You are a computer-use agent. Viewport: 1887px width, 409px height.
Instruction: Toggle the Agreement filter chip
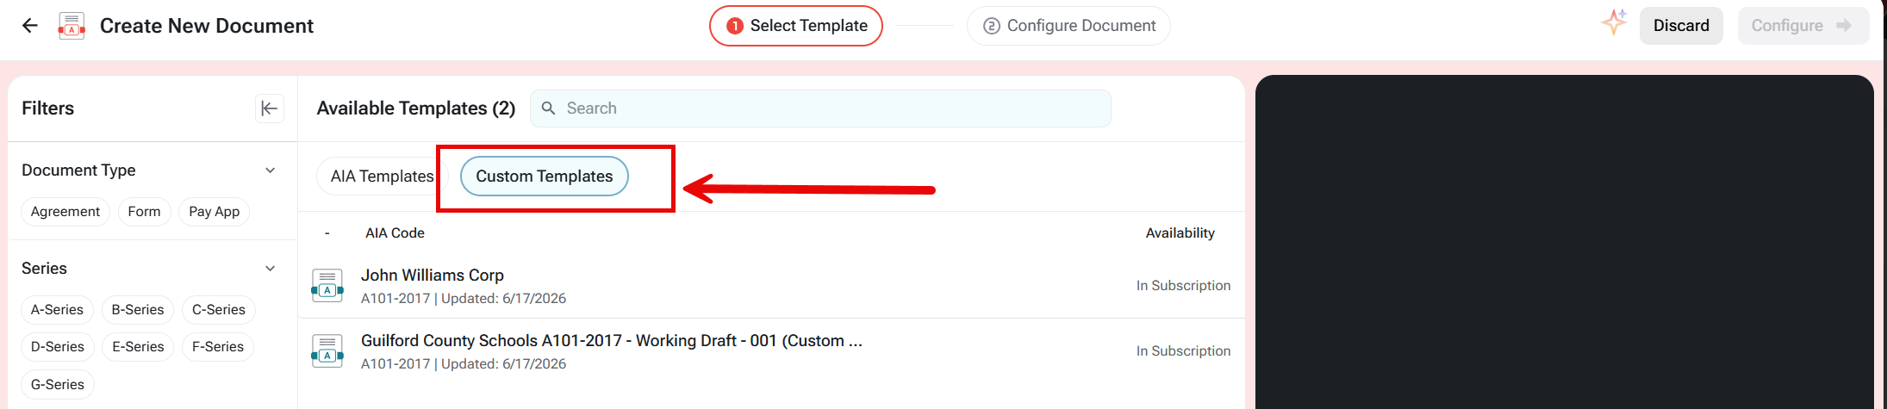[x=65, y=212]
